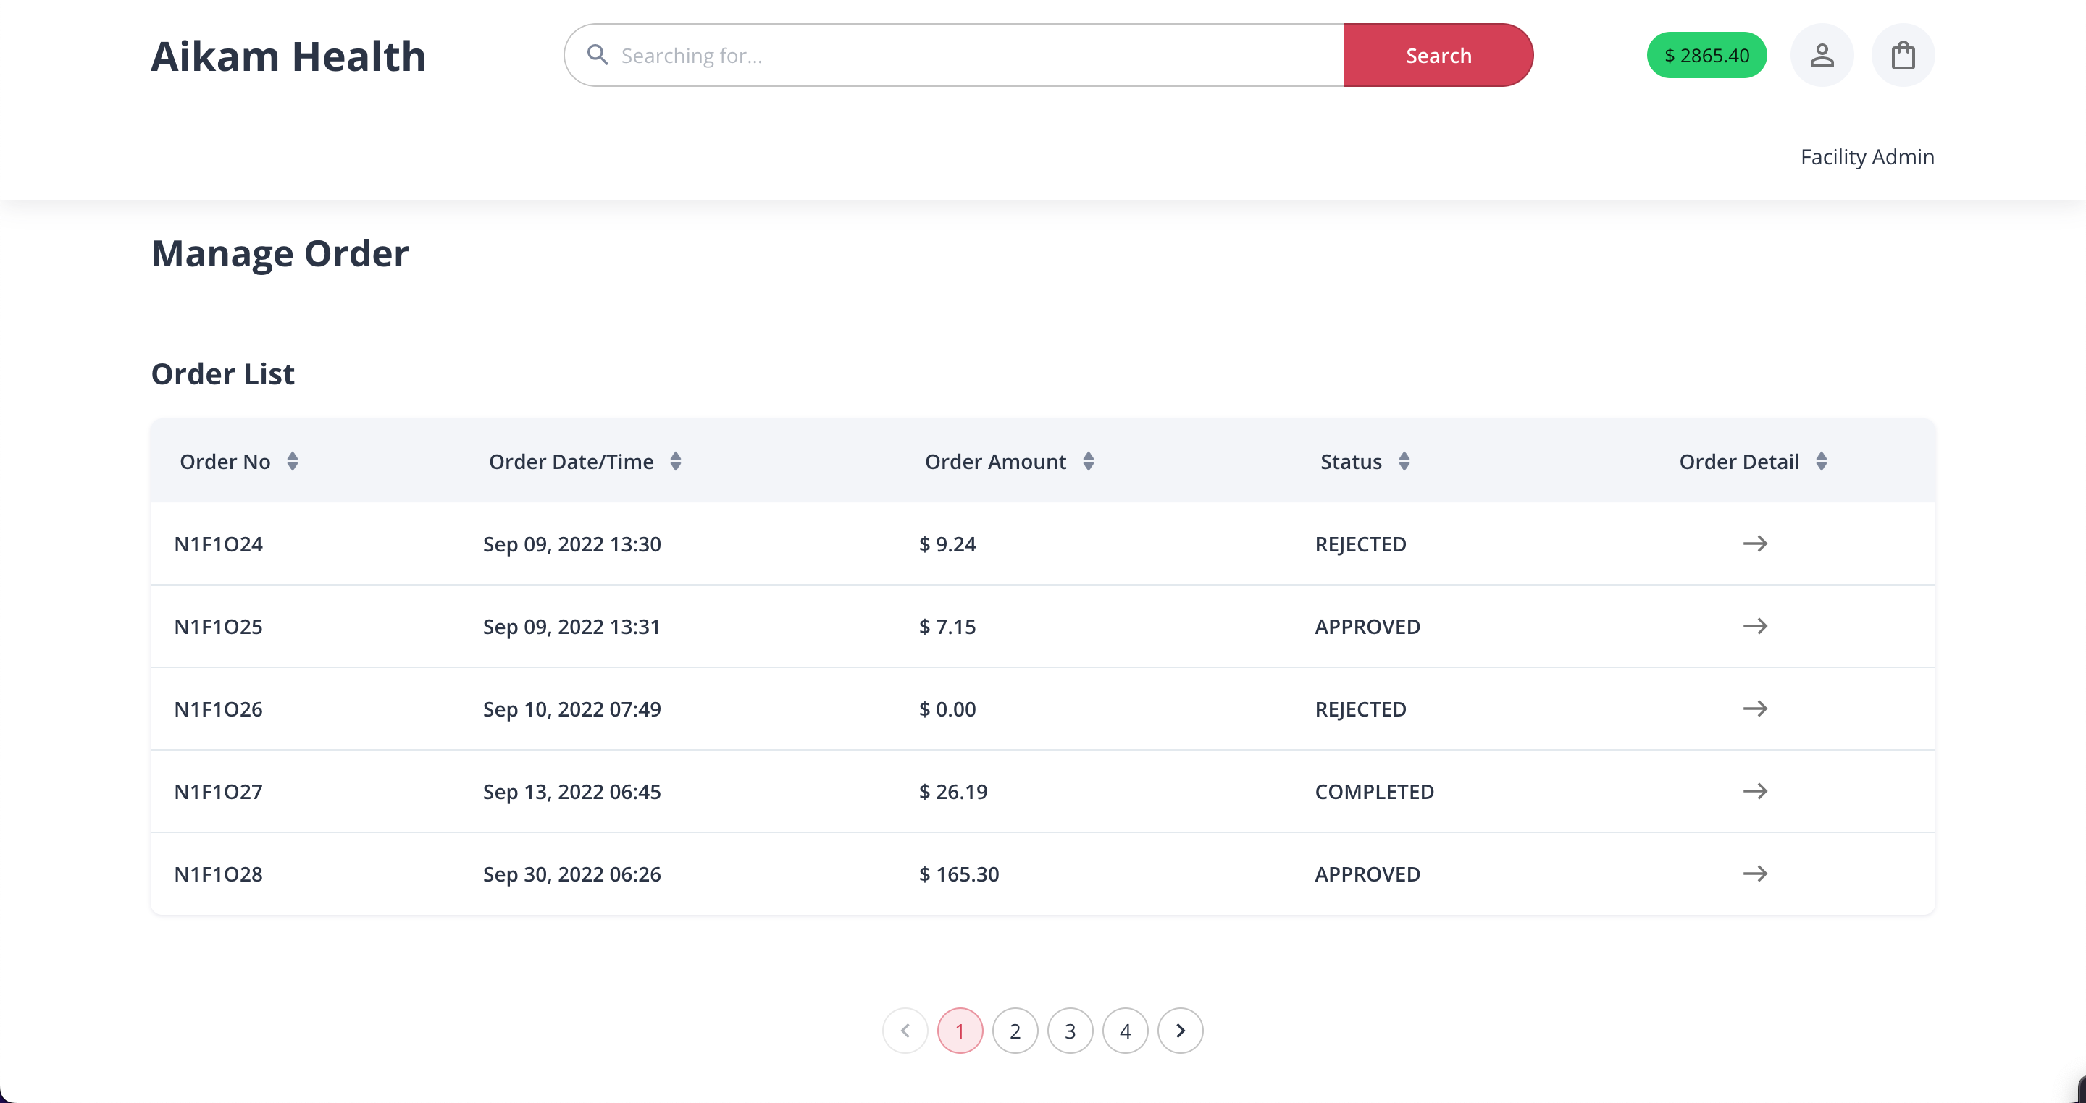Navigate to page 4

pyautogui.click(x=1124, y=1031)
